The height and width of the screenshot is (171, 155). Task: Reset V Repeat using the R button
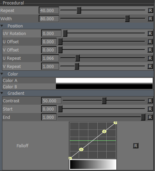[x=150, y=67]
